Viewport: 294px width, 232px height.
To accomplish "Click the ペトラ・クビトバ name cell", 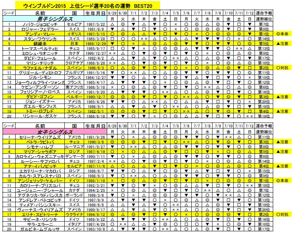I will pyautogui.click(x=40, y=142).
